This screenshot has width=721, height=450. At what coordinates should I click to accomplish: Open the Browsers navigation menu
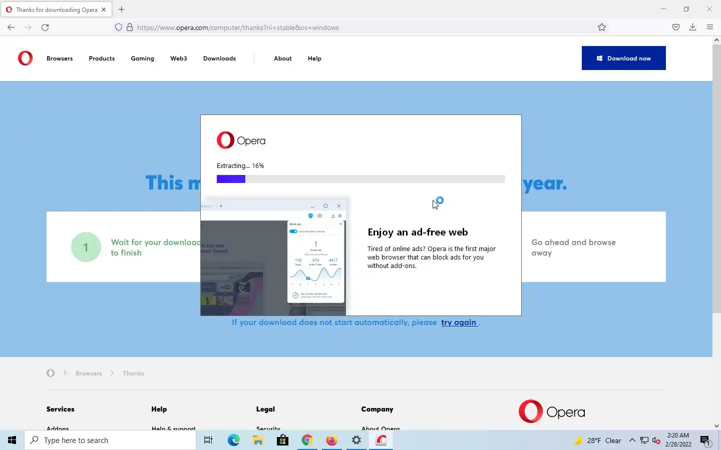60,58
